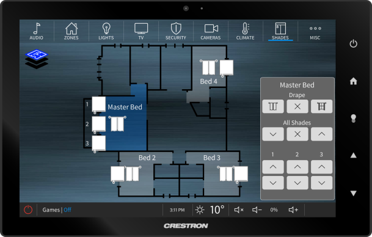Select shade 2 in Master Bed floorplan

coord(99,124)
